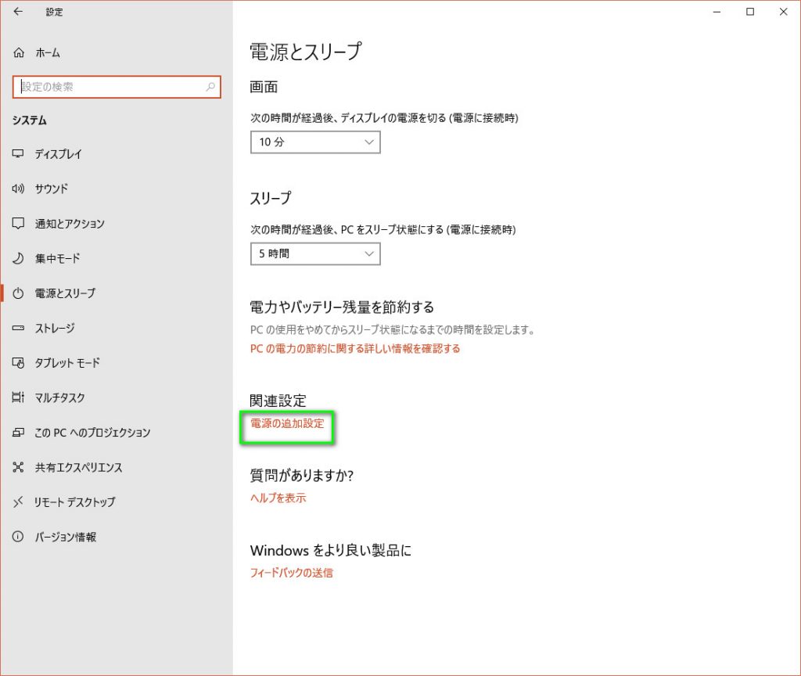
Task: Open バージョン情報 in sidebar
Action: (65, 537)
